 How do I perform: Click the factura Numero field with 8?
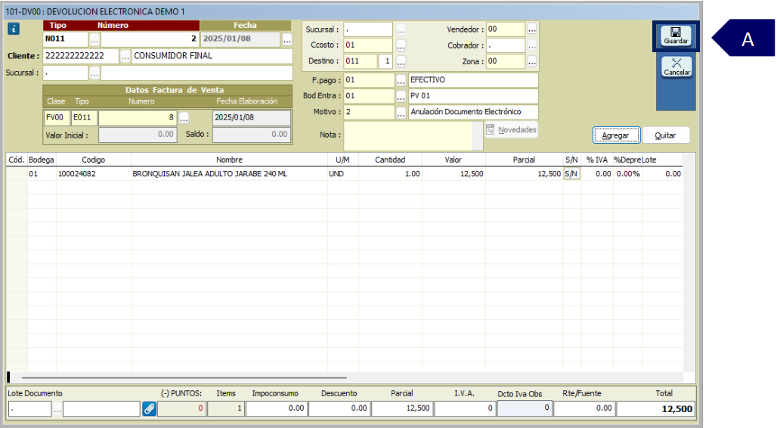coord(138,118)
